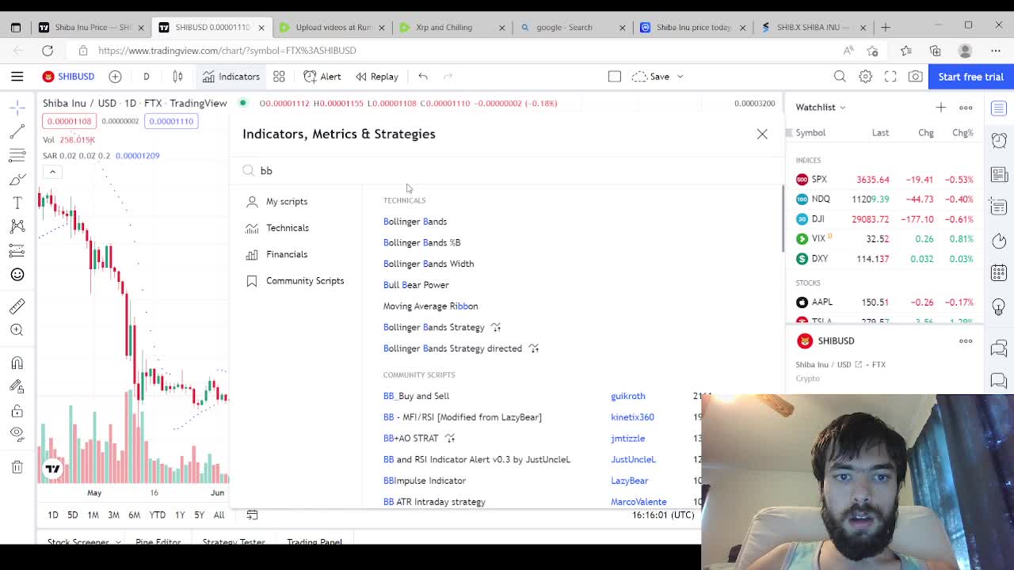Expand the Save dropdown arrow
The image size is (1014, 570).
(x=680, y=77)
